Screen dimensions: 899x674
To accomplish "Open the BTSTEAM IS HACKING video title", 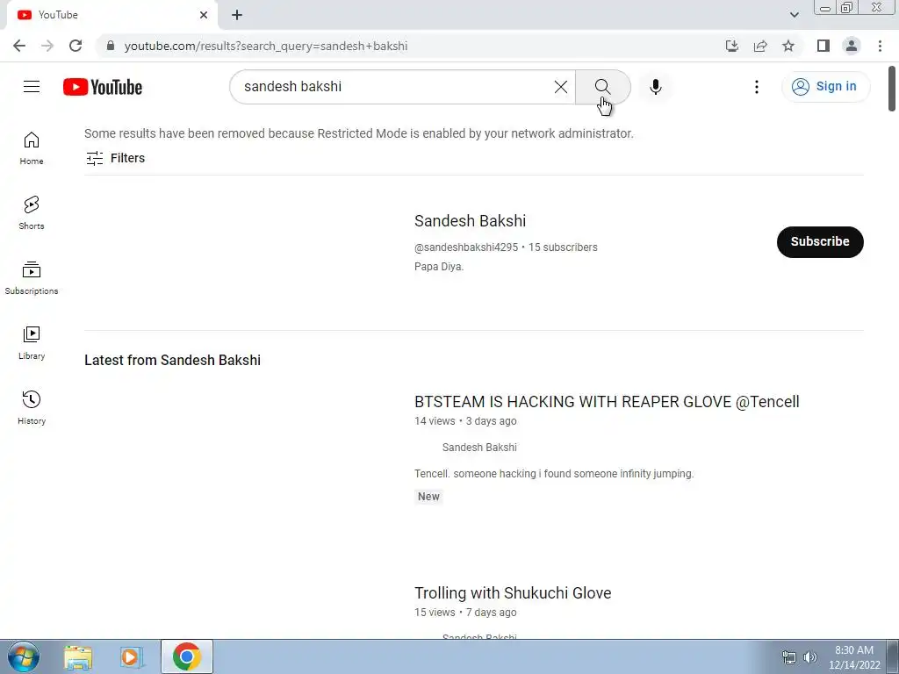I will (x=607, y=402).
